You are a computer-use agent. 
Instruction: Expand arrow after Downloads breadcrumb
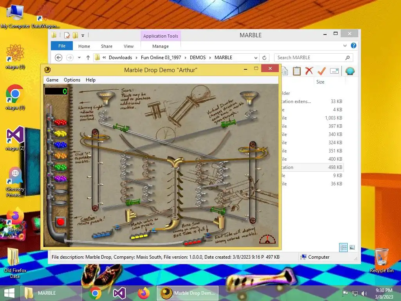click(x=137, y=58)
